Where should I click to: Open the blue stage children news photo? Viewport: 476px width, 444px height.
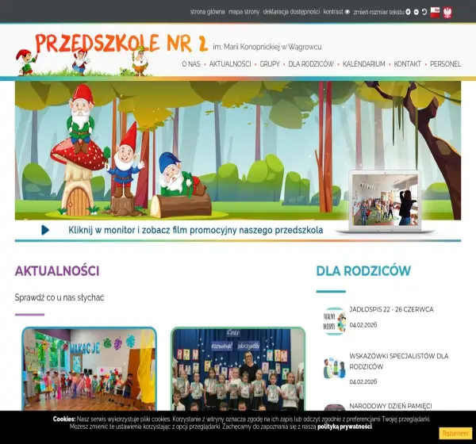pos(238,369)
